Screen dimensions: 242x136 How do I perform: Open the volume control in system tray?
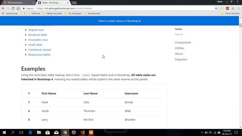tap(210, 133)
